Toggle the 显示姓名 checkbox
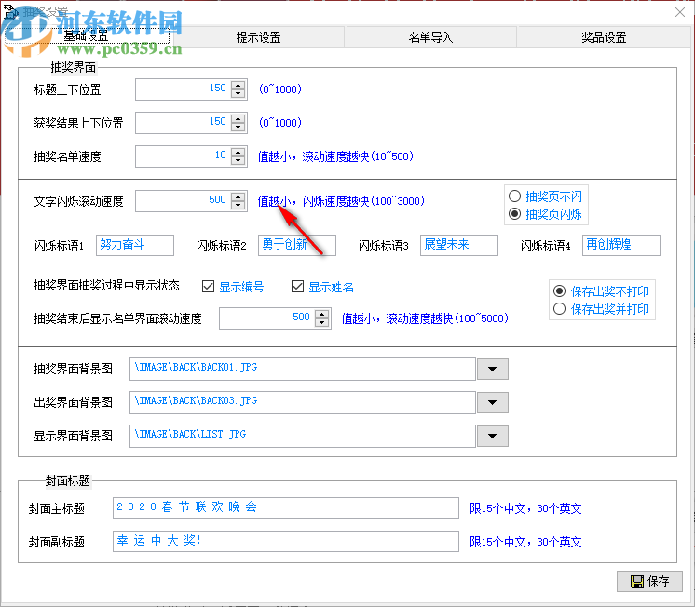This screenshot has width=695, height=607. click(322, 287)
